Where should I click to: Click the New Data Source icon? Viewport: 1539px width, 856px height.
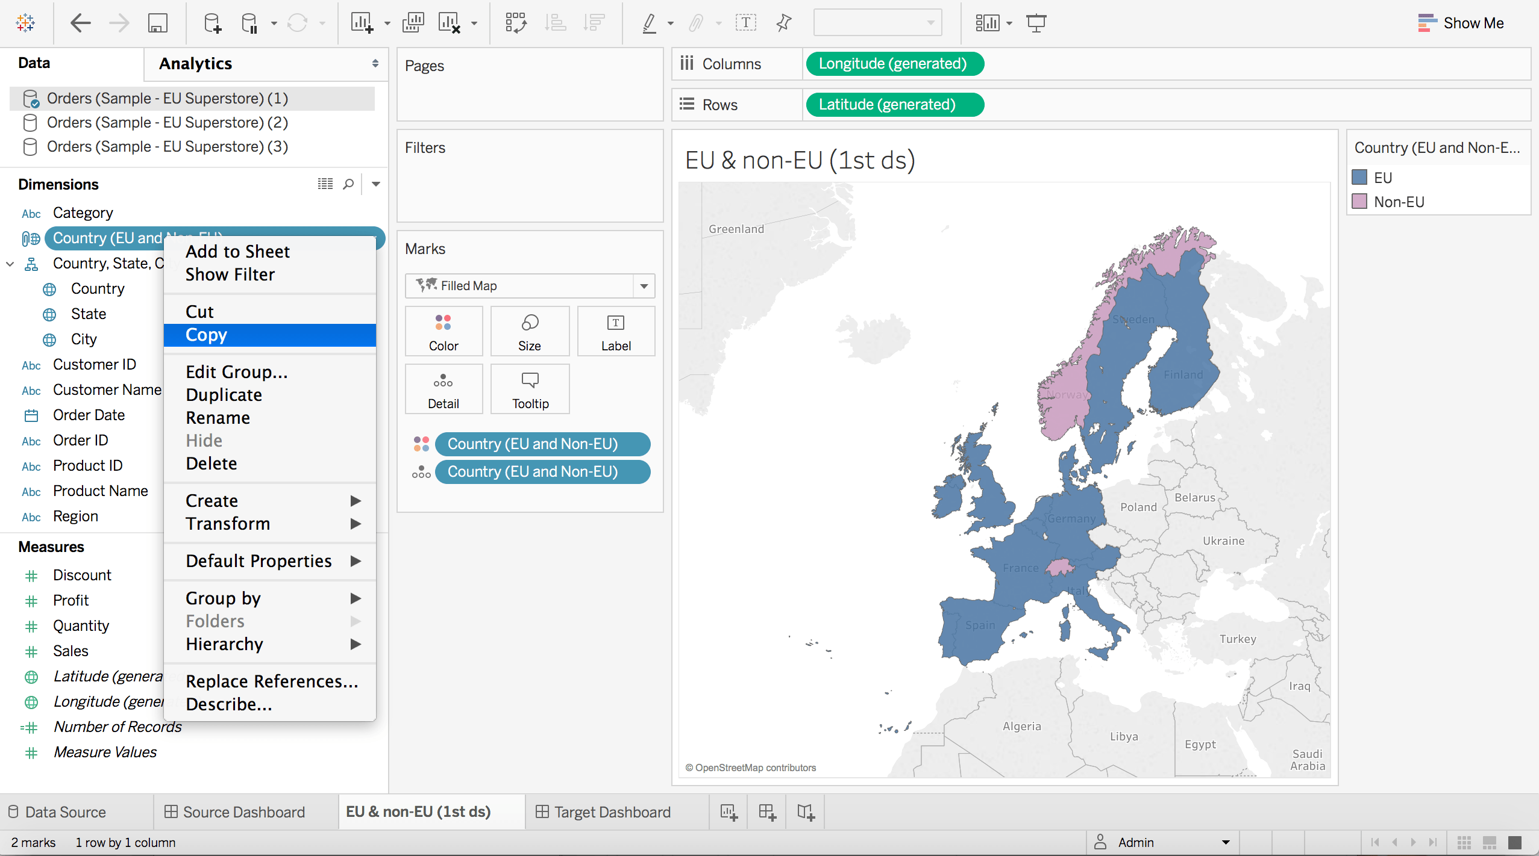212,23
